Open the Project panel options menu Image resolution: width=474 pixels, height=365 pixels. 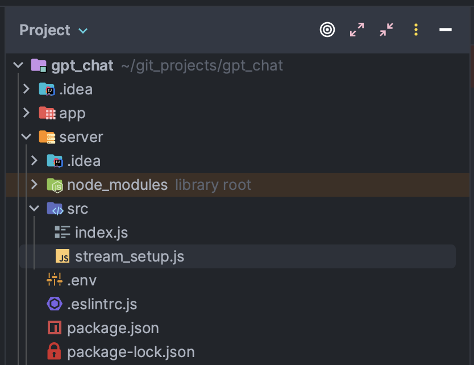point(416,30)
